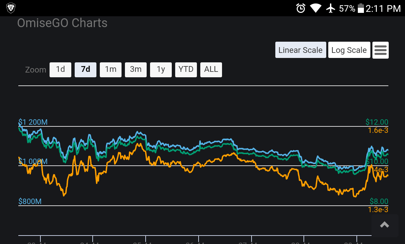Set zoom range to 7d
Viewport: 405px width, 244px height.
tap(86, 69)
